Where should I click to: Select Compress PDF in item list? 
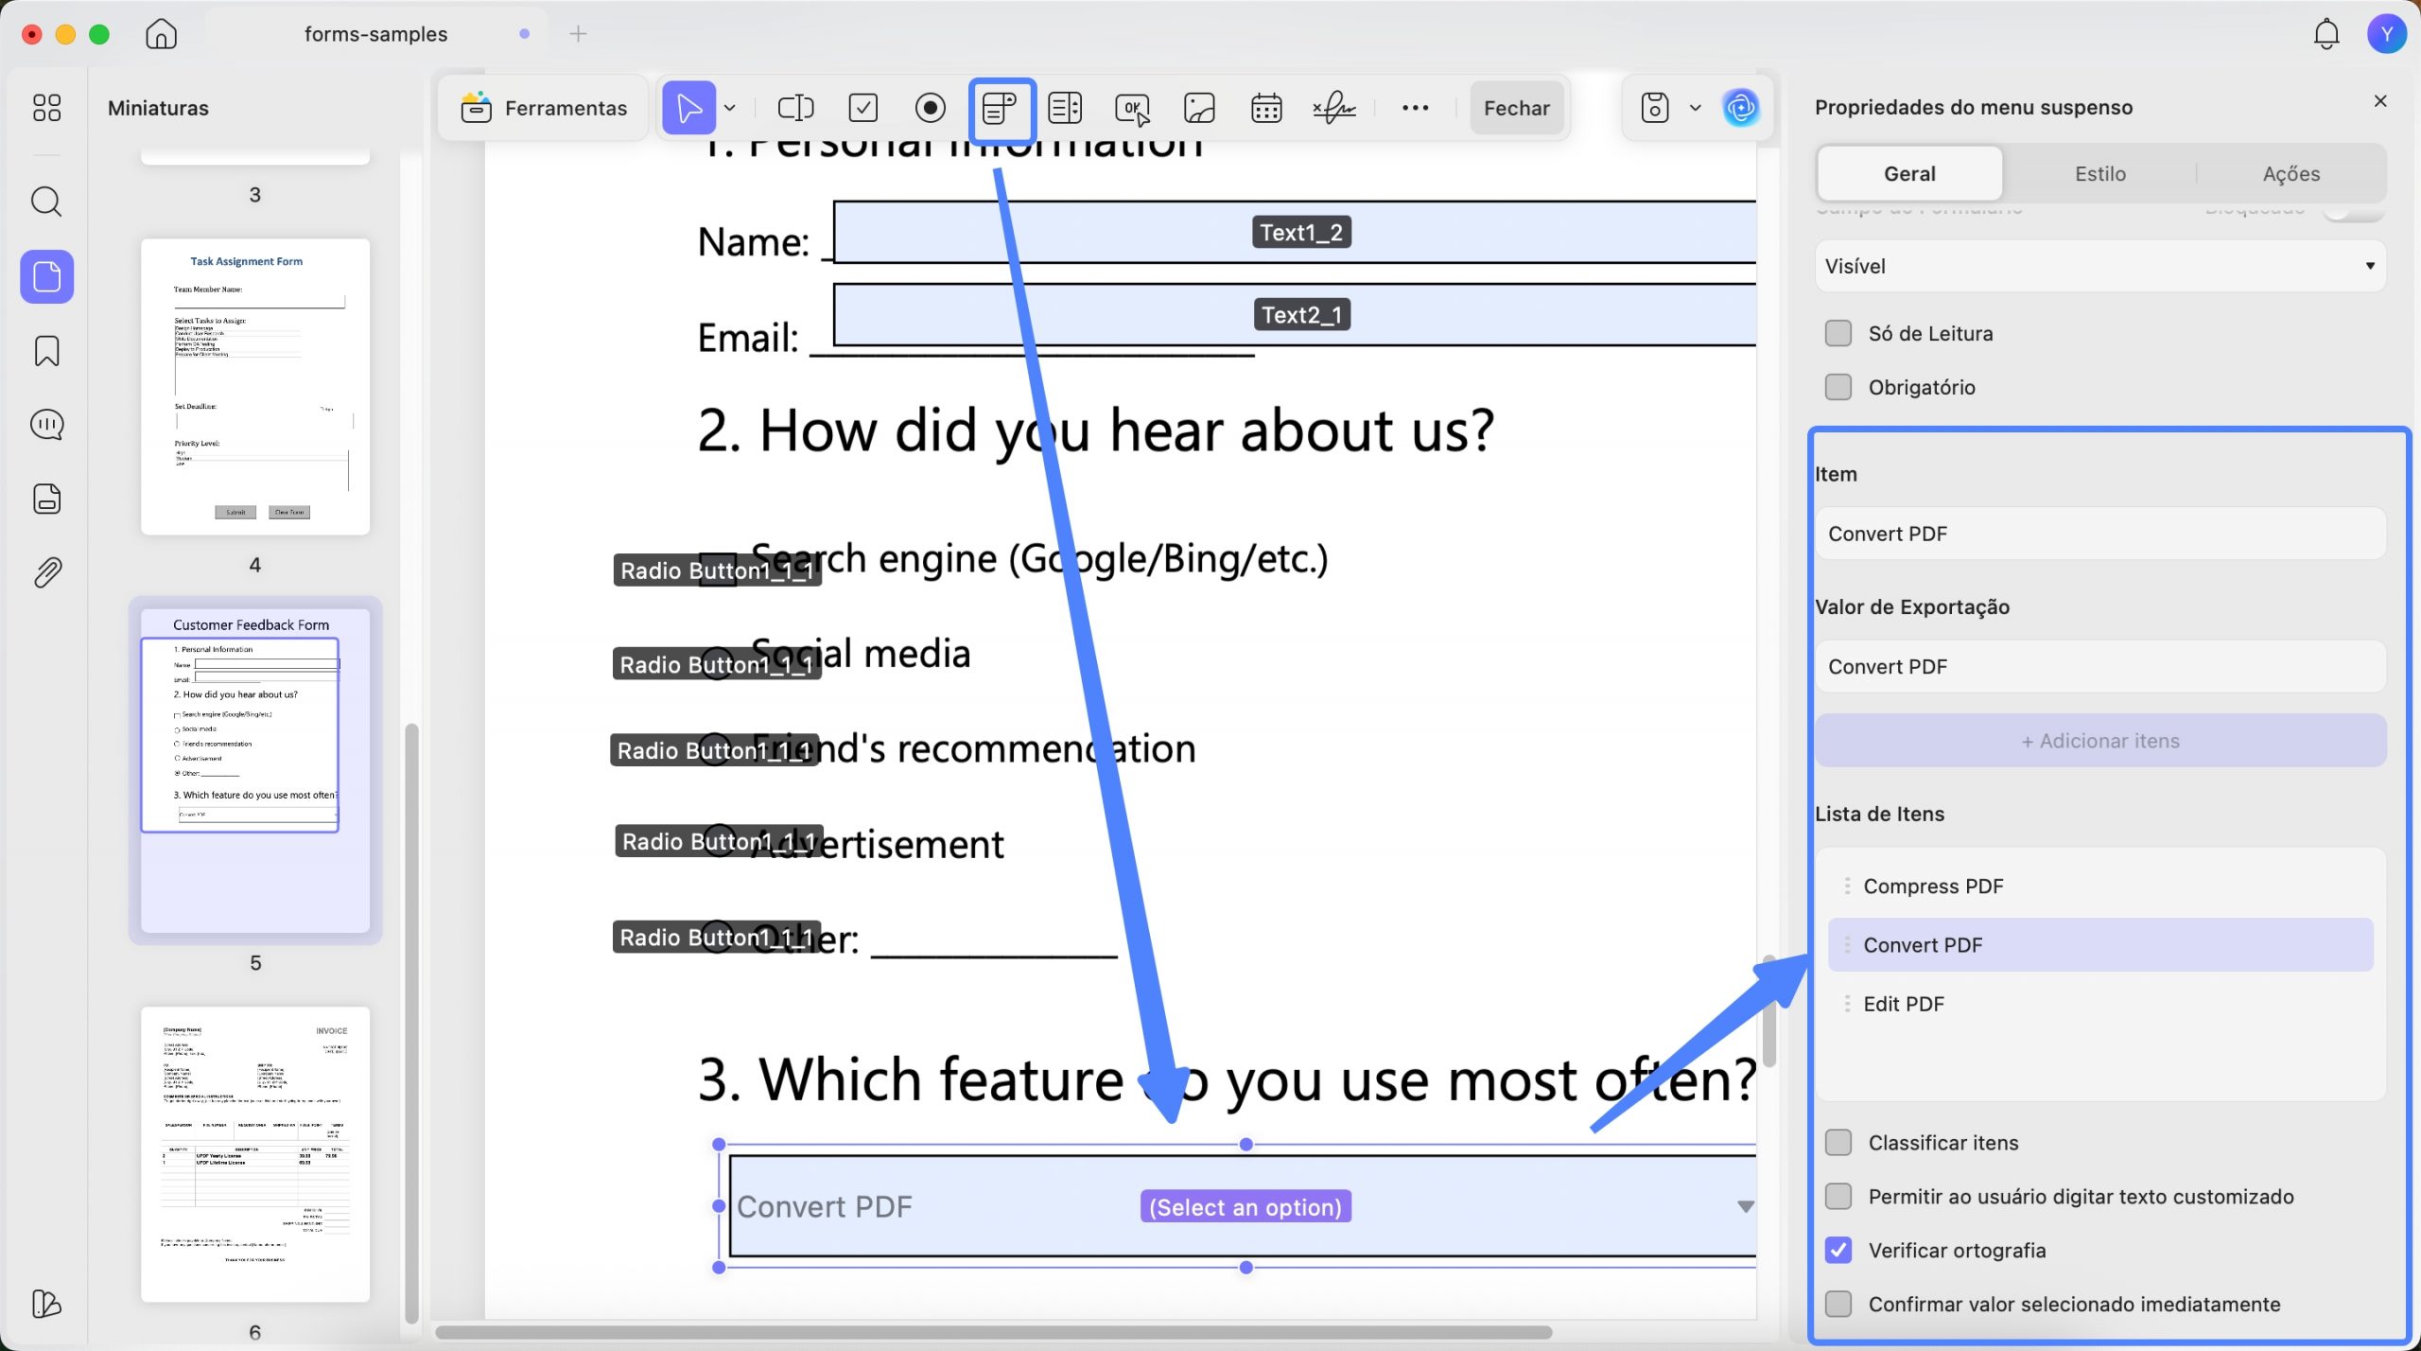2099,886
